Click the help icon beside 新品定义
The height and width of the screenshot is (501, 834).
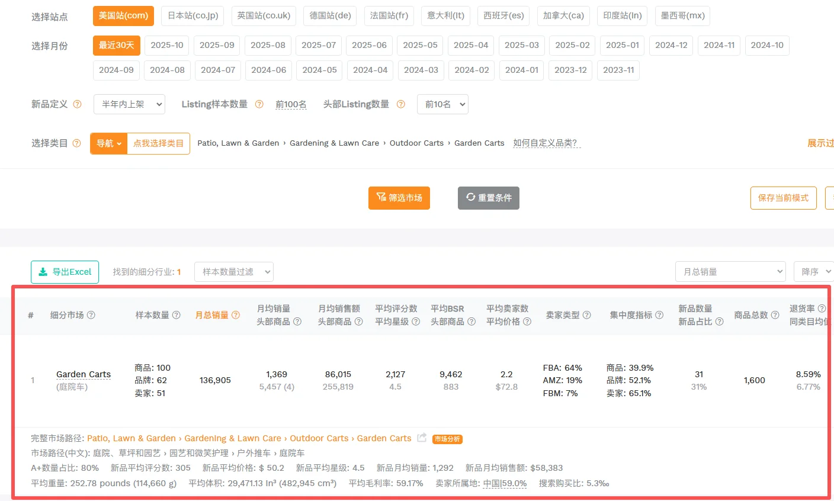coord(76,104)
